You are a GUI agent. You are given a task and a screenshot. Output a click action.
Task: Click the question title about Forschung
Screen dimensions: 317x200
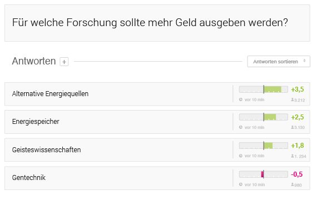[150, 23]
